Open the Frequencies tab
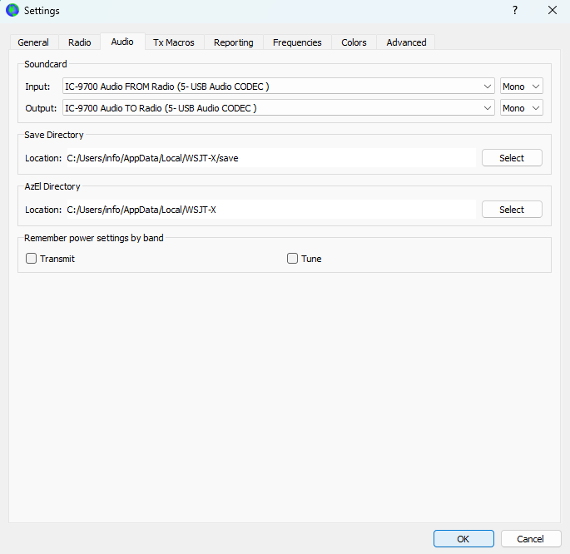 point(297,42)
